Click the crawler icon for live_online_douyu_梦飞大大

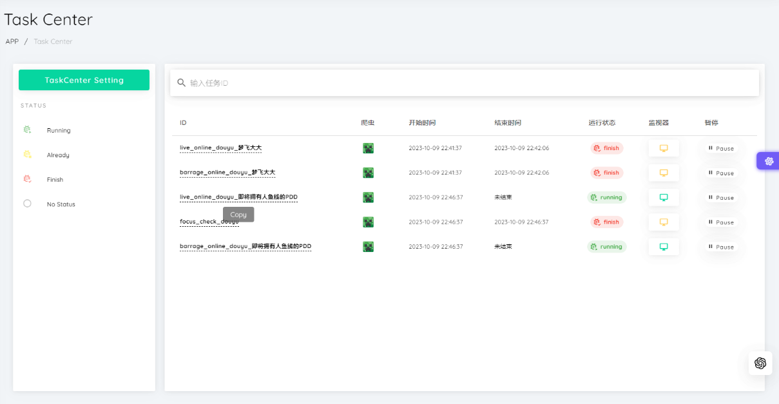point(368,148)
